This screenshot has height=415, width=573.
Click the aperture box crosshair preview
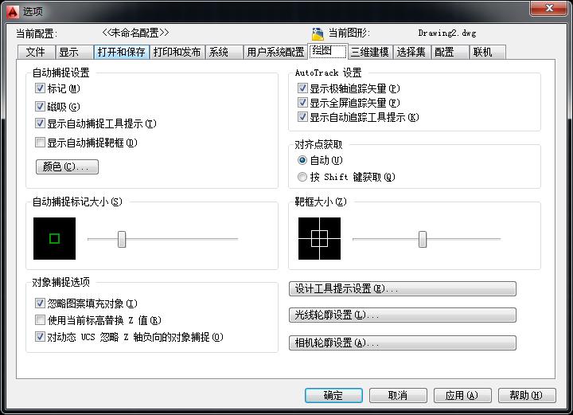coord(319,238)
